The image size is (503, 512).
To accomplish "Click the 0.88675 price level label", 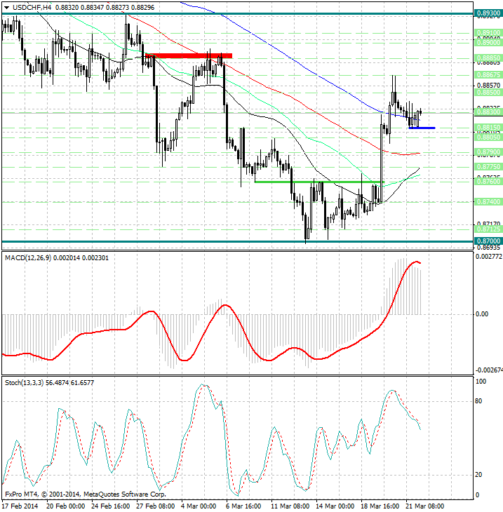I will click(488, 75).
